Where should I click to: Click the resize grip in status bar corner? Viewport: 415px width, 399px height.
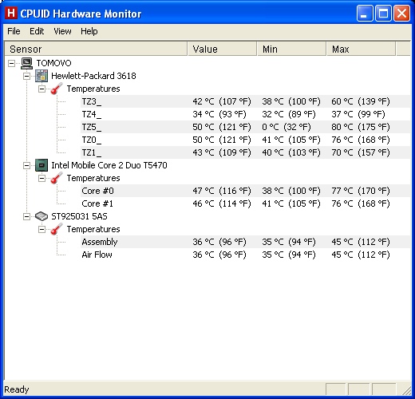coord(406,390)
